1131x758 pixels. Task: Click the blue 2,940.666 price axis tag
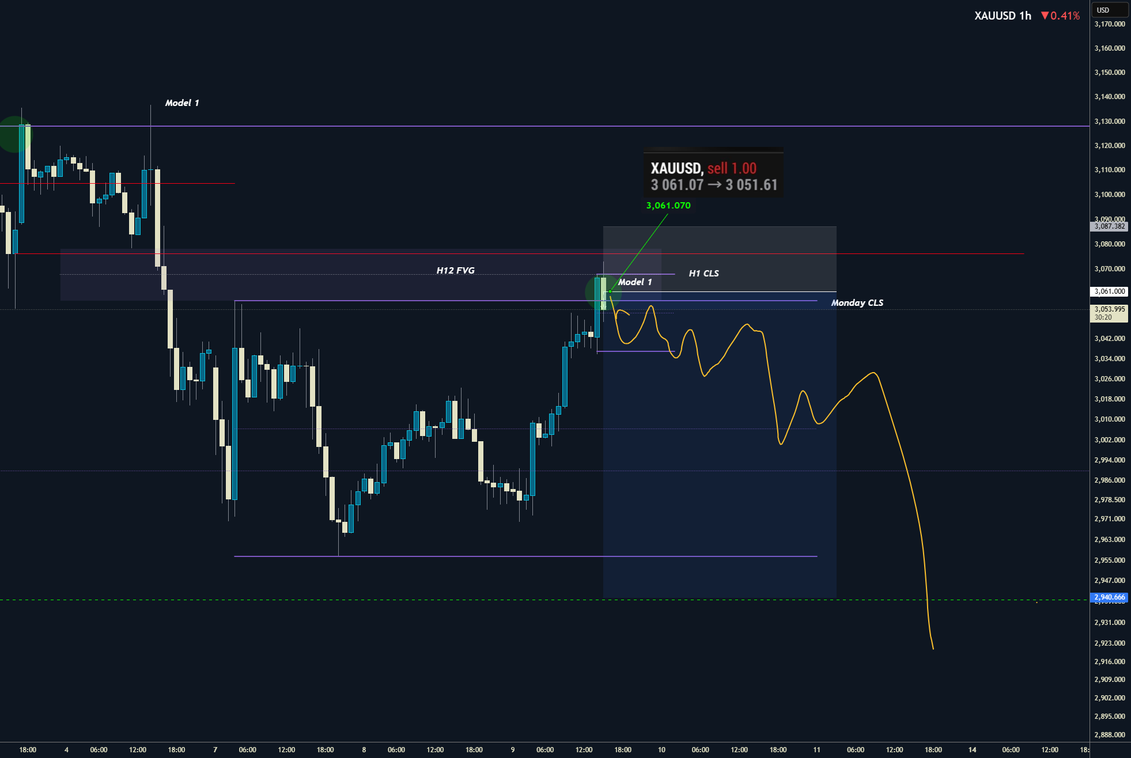pos(1109,597)
